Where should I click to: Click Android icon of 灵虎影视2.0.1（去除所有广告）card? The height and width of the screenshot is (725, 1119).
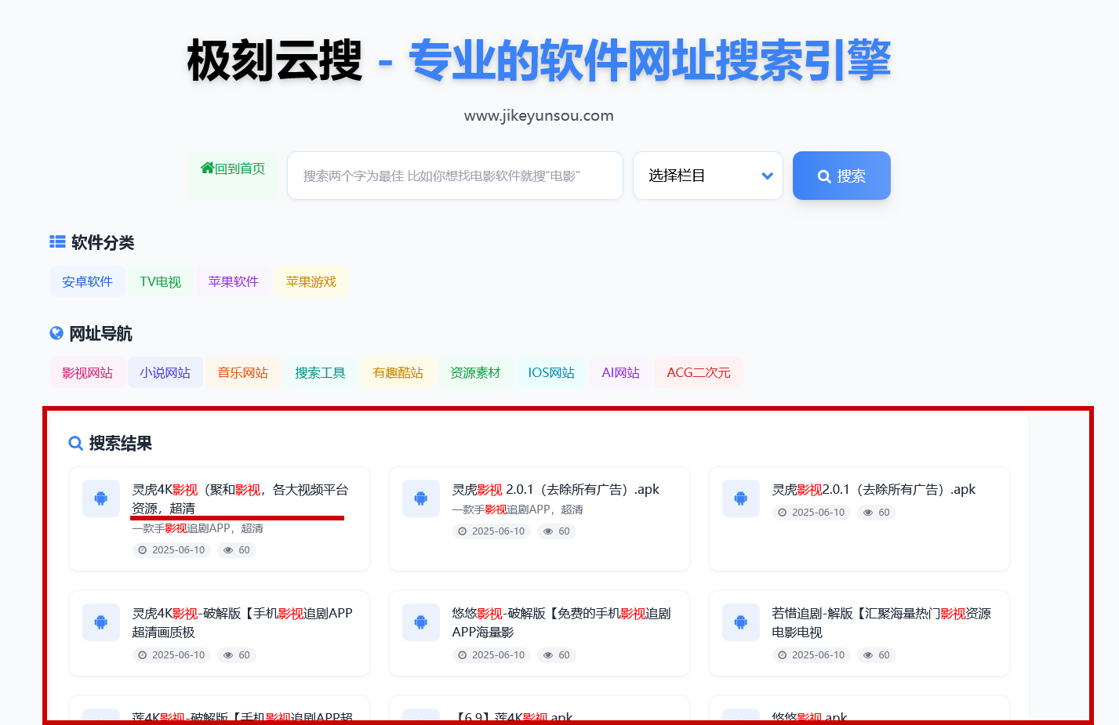tap(741, 498)
